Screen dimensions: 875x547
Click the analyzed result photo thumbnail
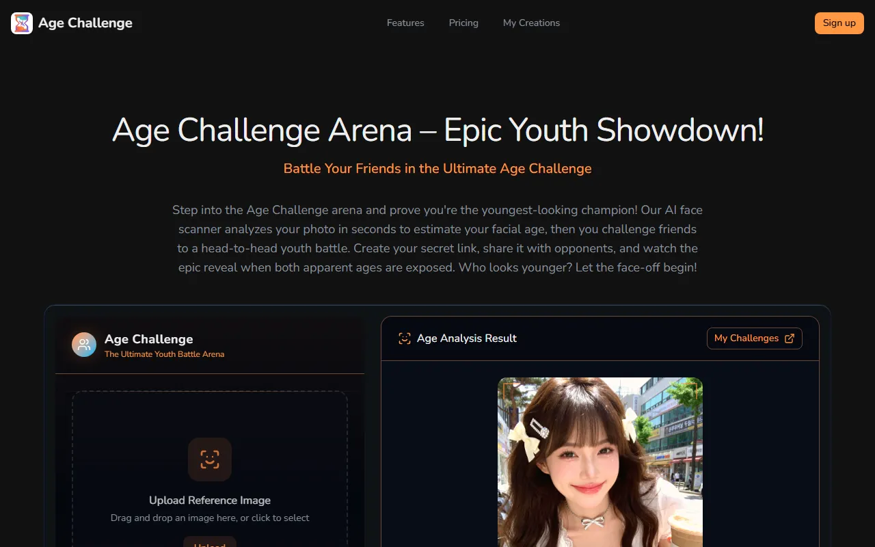point(600,462)
